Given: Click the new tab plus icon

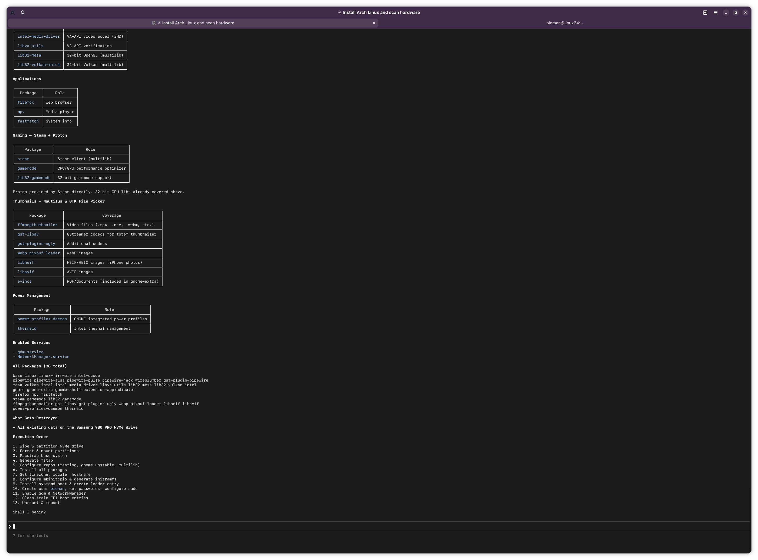Looking at the screenshot, I should point(705,13).
